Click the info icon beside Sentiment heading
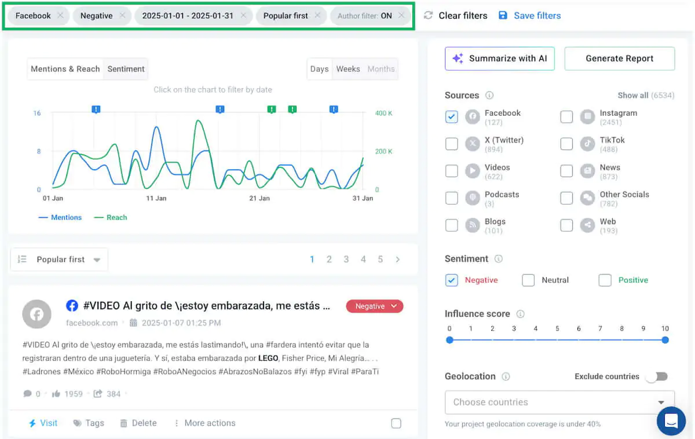 pyautogui.click(x=499, y=259)
